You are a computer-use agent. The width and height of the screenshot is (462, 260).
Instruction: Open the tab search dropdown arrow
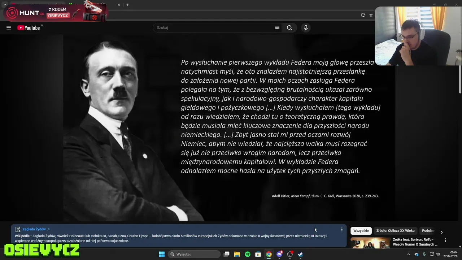coord(4,5)
